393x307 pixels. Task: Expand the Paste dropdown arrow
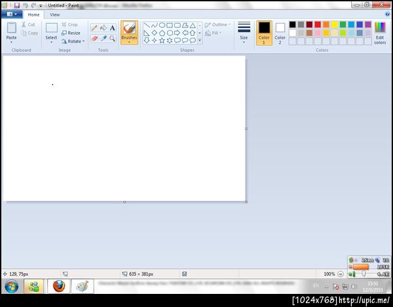click(x=11, y=43)
